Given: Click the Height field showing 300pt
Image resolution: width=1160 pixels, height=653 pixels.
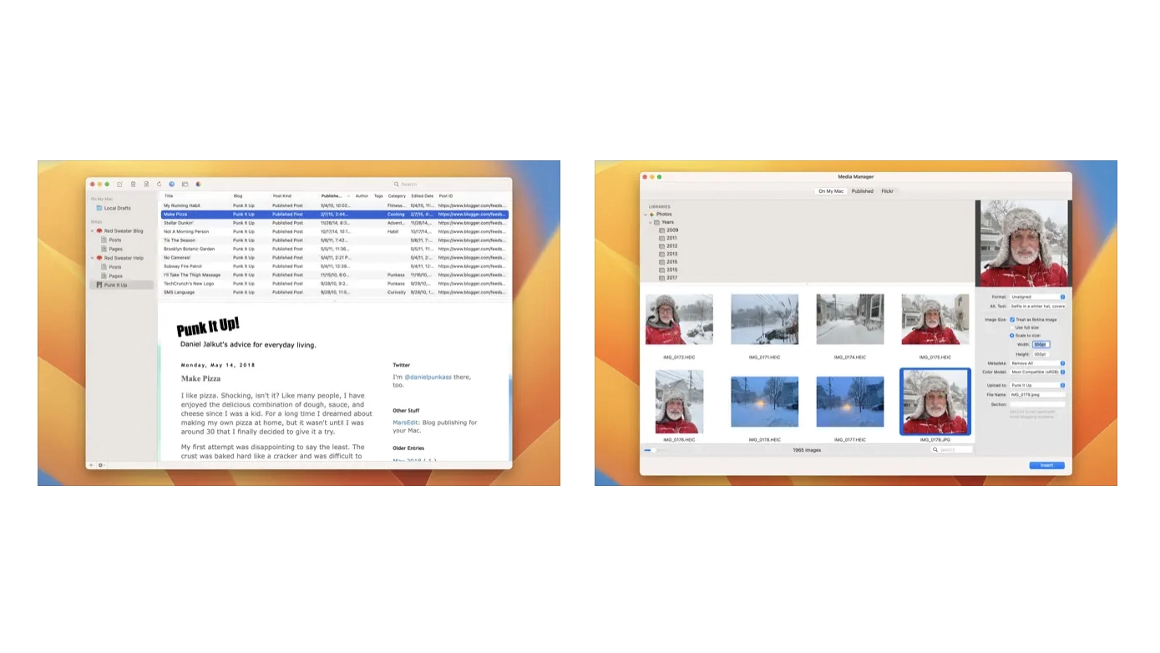Looking at the screenshot, I should click(x=1041, y=354).
